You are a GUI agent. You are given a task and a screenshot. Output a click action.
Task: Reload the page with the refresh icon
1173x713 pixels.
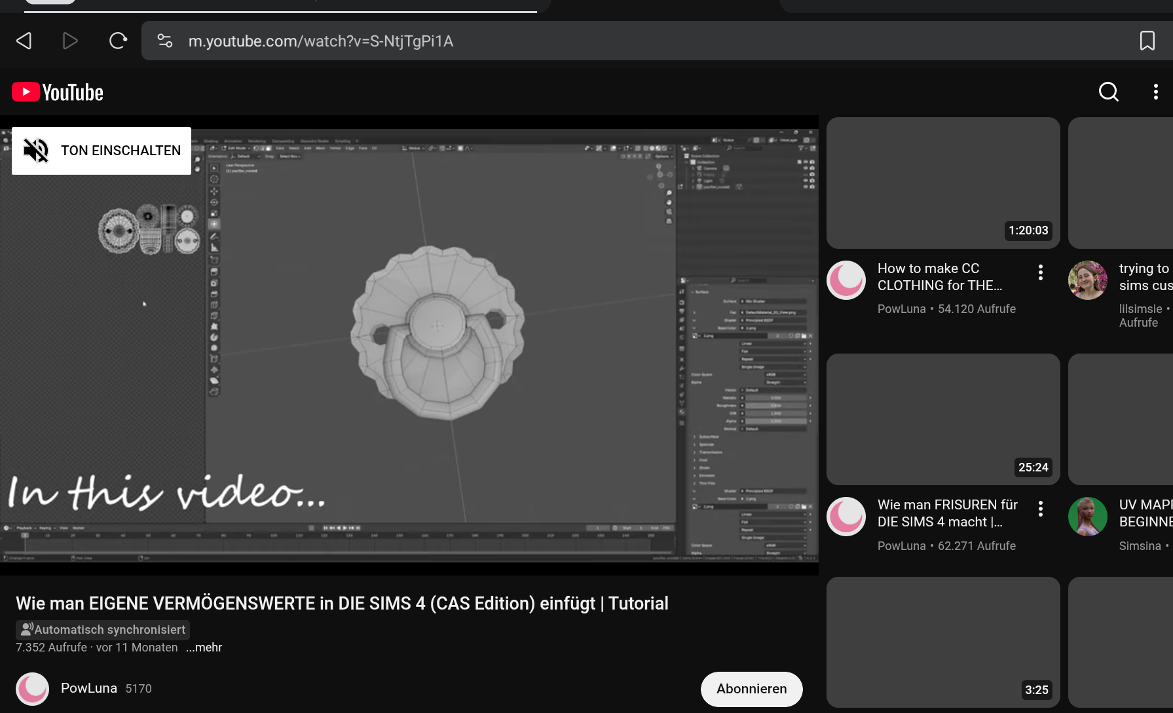(118, 41)
